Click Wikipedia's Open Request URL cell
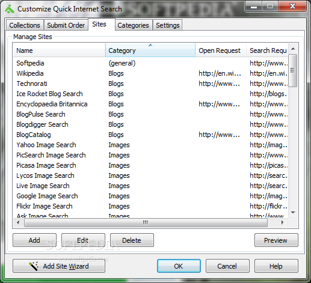Image resolution: width=311 pixels, height=283 pixels. (x=220, y=73)
